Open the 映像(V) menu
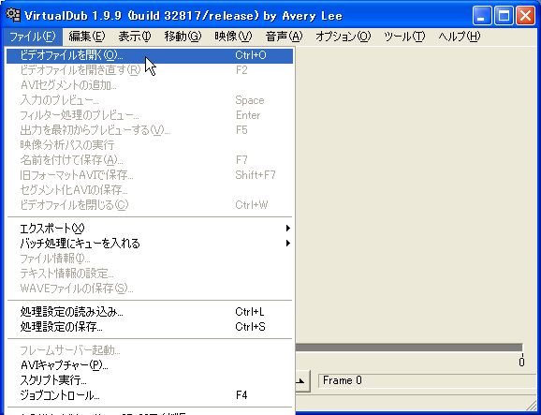Viewport: 541px width, 415px height. tap(233, 37)
